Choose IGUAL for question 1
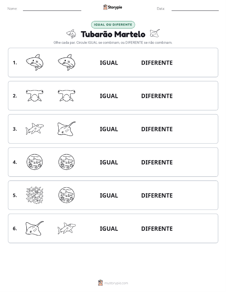 [109, 63]
